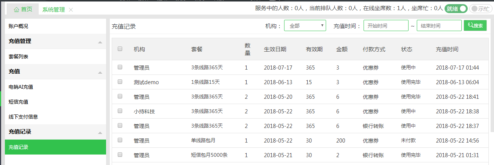
Task: Open 电销AI充值 page
Action: (x=21, y=87)
